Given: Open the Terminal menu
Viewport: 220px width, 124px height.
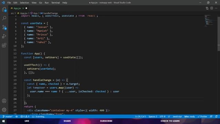Looking at the screenshot, I should coord(55,3).
